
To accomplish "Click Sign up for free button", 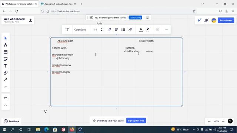I will (x=136, y=121).
